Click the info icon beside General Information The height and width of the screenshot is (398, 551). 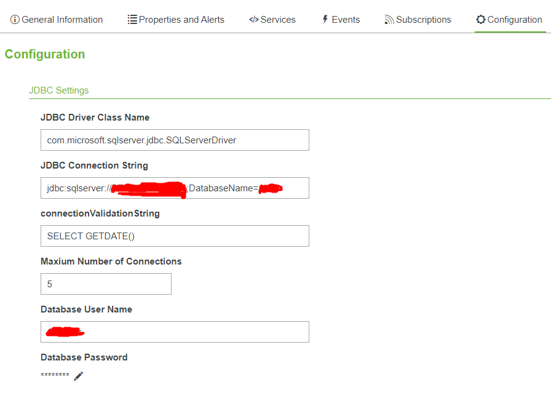pos(15,20)
